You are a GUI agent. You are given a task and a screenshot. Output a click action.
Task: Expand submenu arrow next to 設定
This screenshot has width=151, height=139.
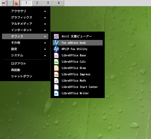point(45,49)
